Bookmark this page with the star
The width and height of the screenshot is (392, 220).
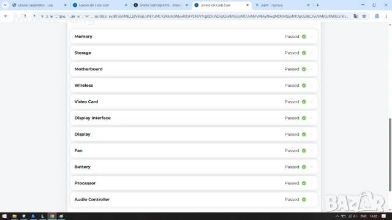click(x=364, y=16)
